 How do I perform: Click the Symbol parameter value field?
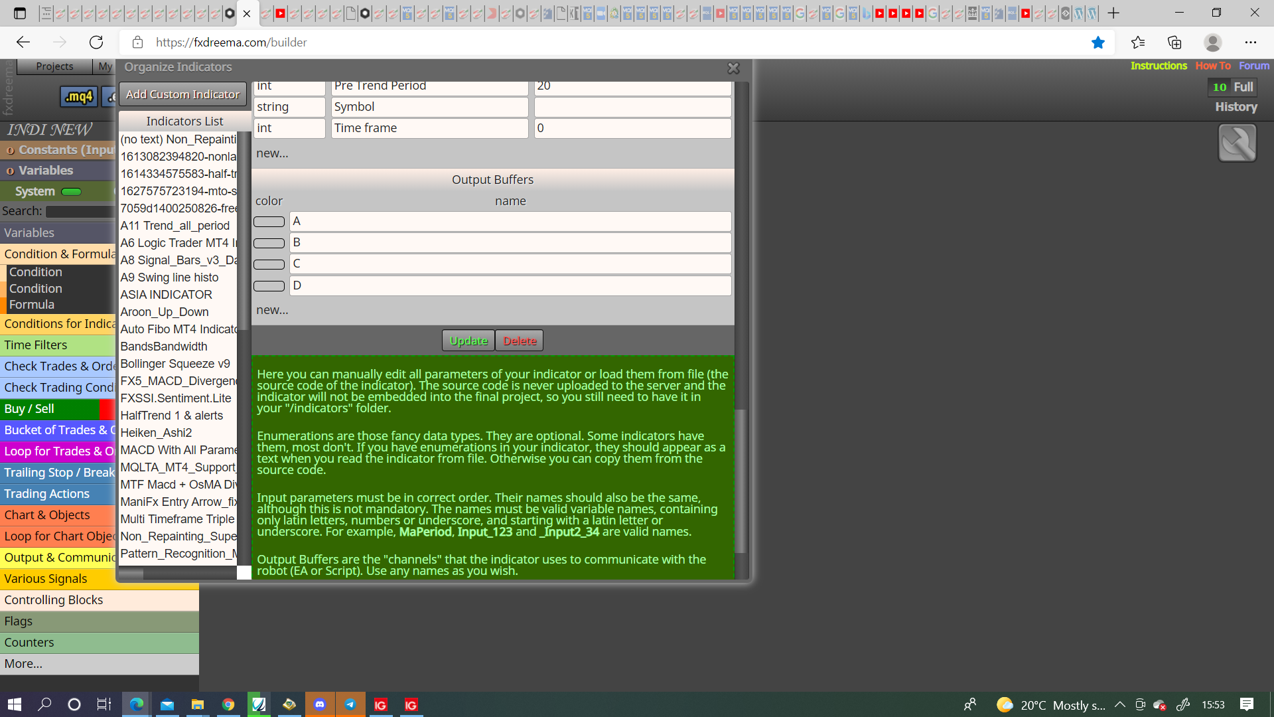632,107
